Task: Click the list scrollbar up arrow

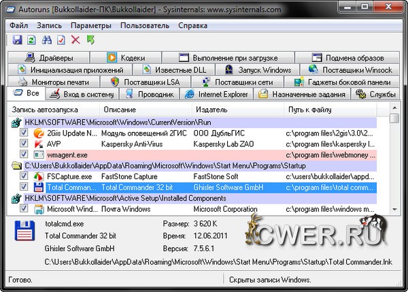Action: [394, 108]
